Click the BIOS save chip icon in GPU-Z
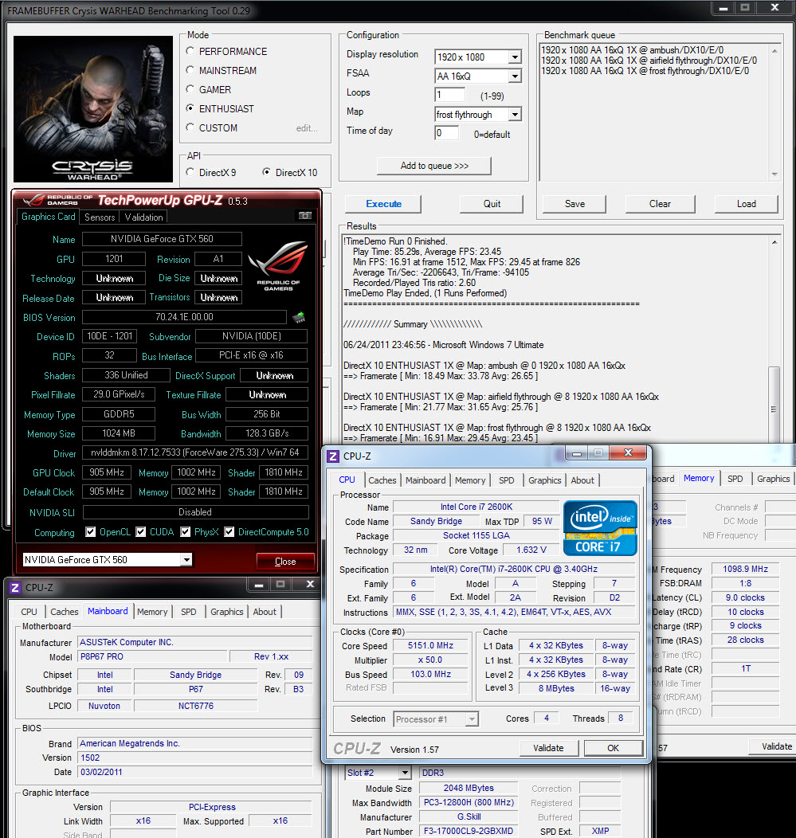This screenshot has width=796, height=838. [x=299, y=318]
